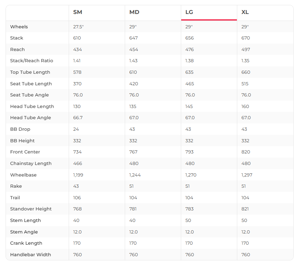Click the Head Tube Angle row label

30,118
